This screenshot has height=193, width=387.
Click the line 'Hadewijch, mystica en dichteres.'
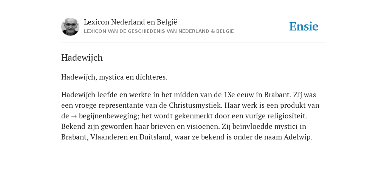click(x=114, y=77)
